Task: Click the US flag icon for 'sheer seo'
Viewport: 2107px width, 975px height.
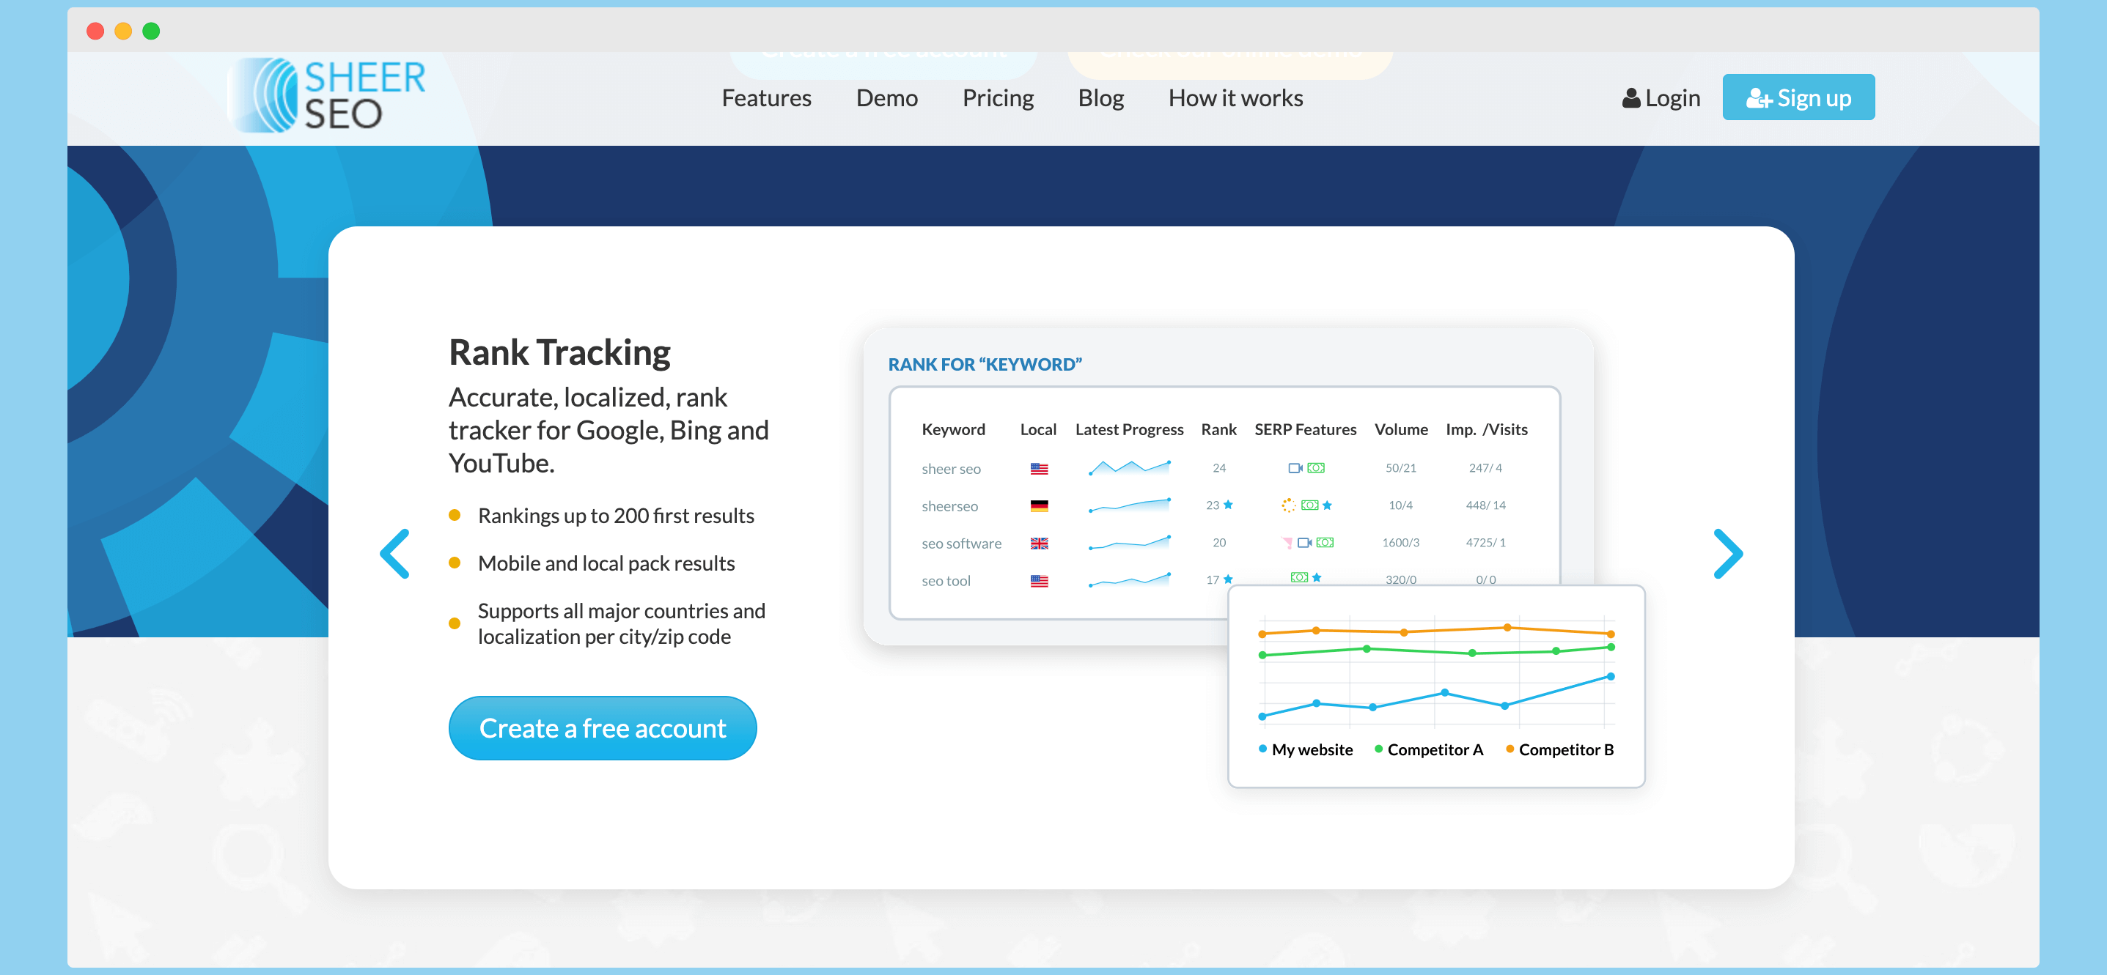Action: (1040, 469)
